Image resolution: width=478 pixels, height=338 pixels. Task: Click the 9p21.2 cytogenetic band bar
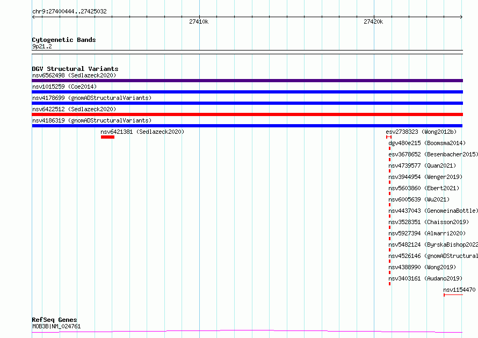pyautogui.click(x=247, y=52)
